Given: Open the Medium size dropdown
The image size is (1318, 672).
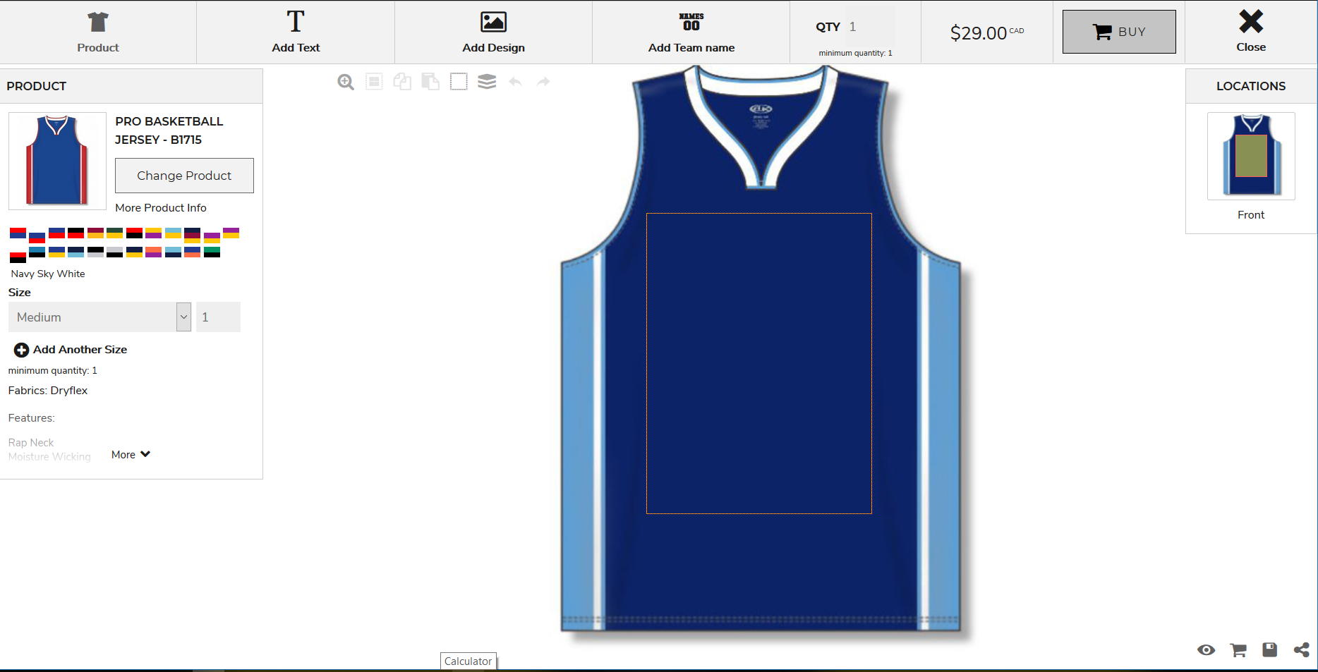Looking at the screenshot, I should pos(99,317).
